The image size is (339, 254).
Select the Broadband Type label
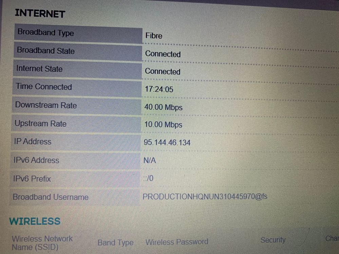point(45,33)
